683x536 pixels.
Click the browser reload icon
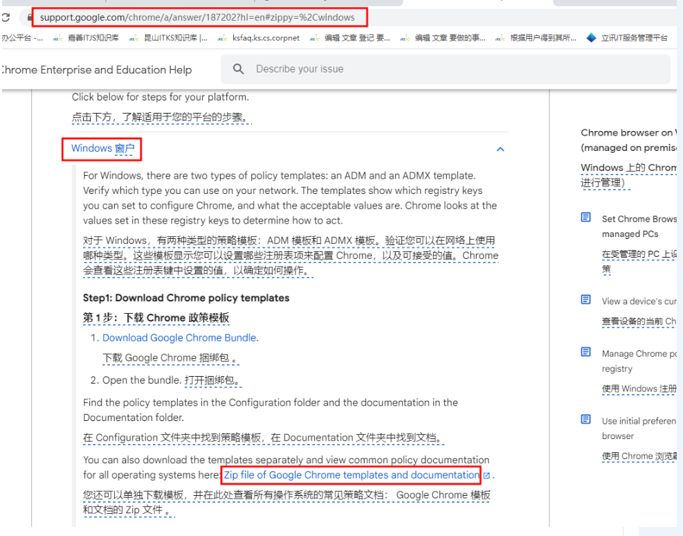(x=6, y=17)
